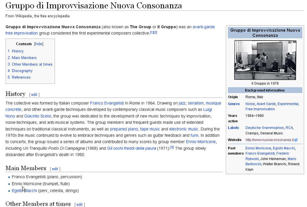This screenshot has height=207, width=307.
Task: Open Egisto Macchi in Past members
Action: [284, 148]
